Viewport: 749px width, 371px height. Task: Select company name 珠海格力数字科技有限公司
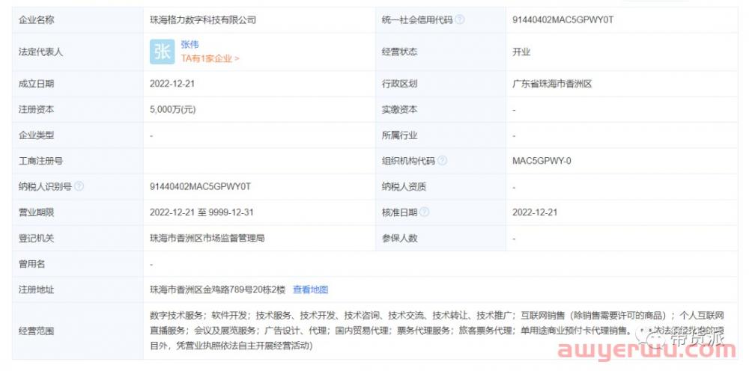pos(203,20)
